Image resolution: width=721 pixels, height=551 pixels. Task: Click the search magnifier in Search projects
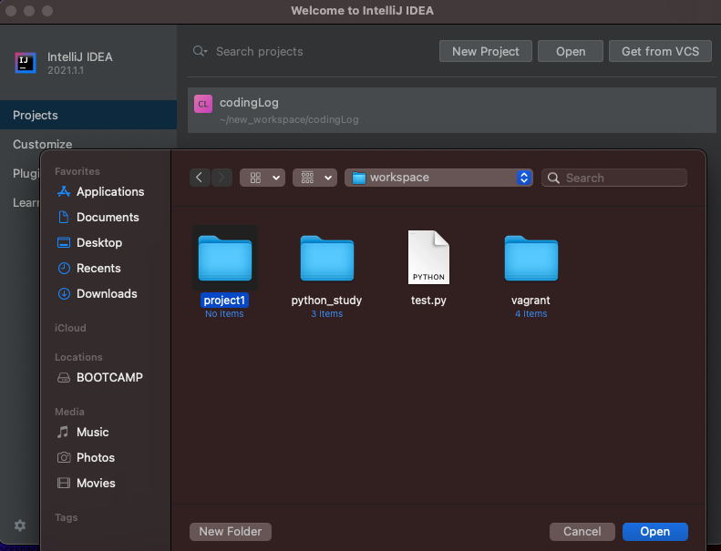pyautogui.click(x=200, y=51)
